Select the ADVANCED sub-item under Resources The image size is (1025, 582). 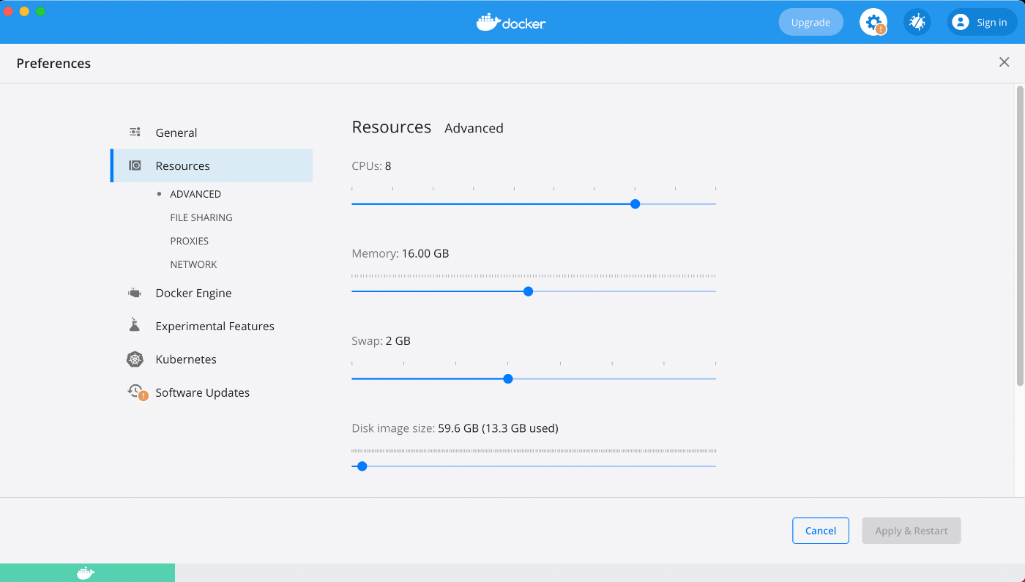195,194
